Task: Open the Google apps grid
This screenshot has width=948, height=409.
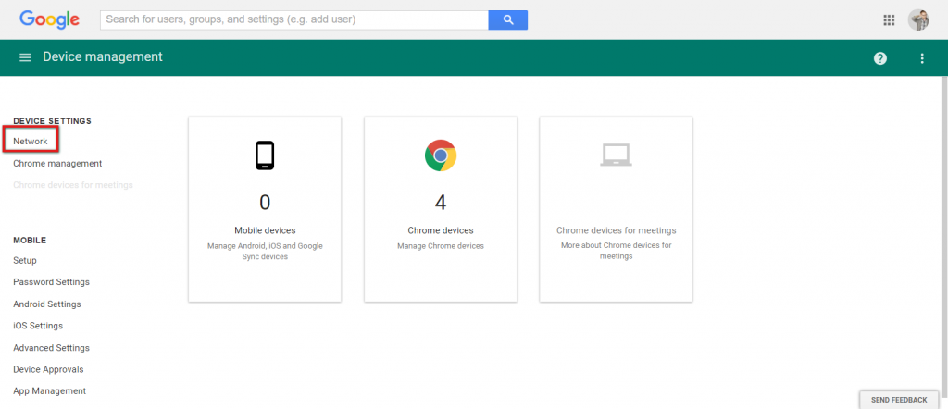Action: click(889, 20)
